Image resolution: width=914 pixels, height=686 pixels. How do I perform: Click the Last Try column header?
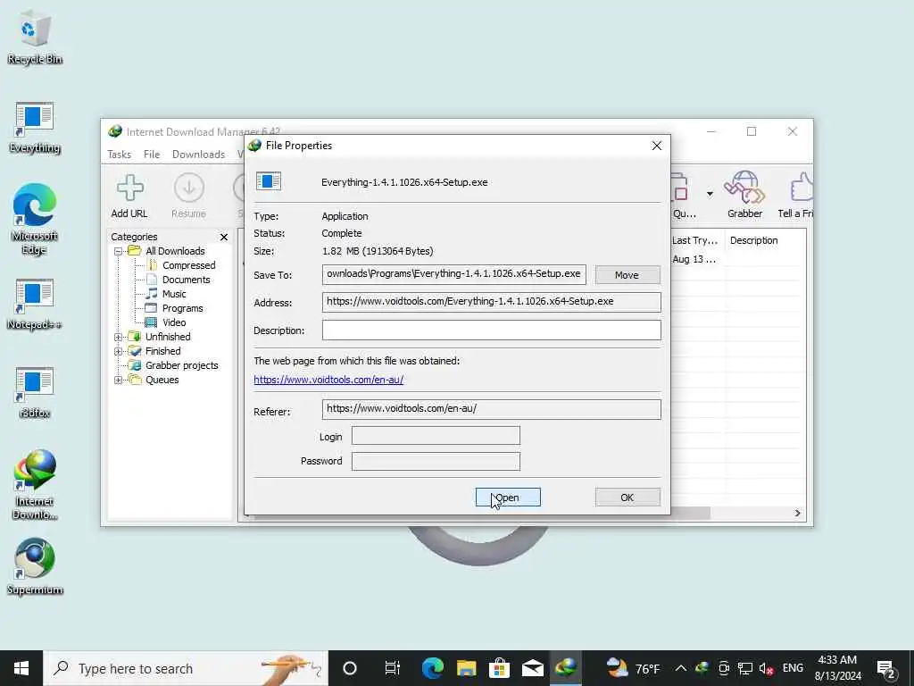(696, 240)
